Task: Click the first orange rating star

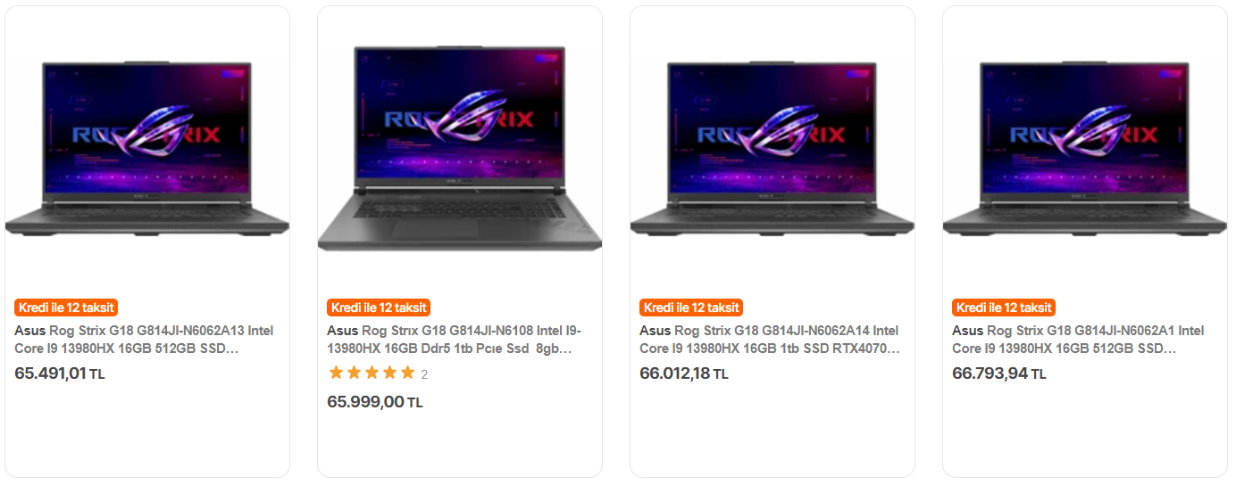Action: pos(336,373)
